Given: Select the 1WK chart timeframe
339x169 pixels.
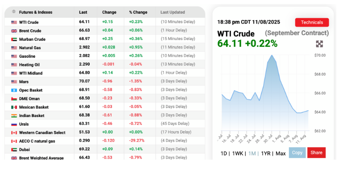Looking at the screenshot, I should 237,153.
